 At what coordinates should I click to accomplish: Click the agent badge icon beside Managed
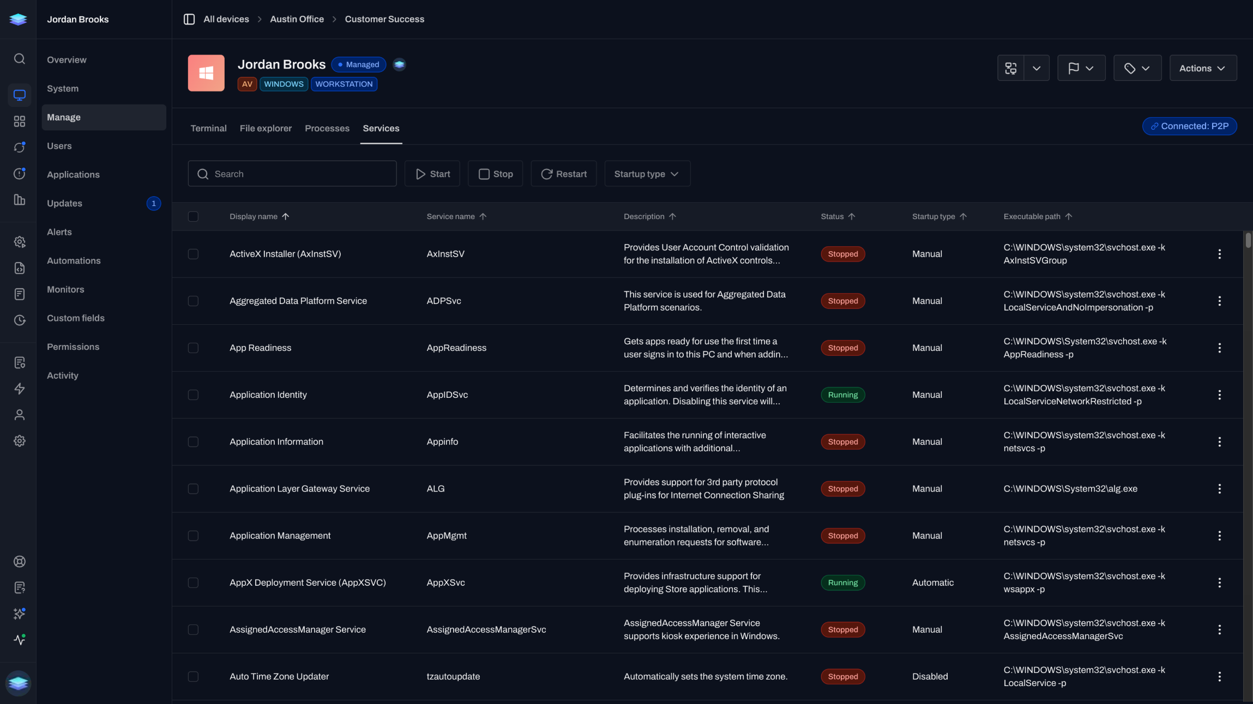click(399, 64)
